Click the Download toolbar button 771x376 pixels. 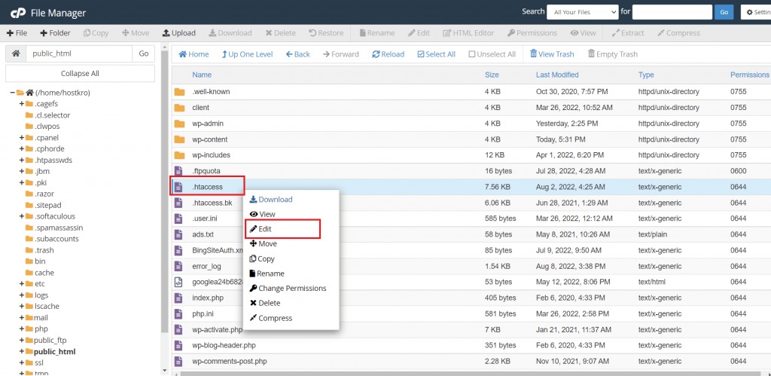(230, 33)
